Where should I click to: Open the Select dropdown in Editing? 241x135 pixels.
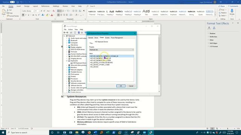(x=223, y=15)
